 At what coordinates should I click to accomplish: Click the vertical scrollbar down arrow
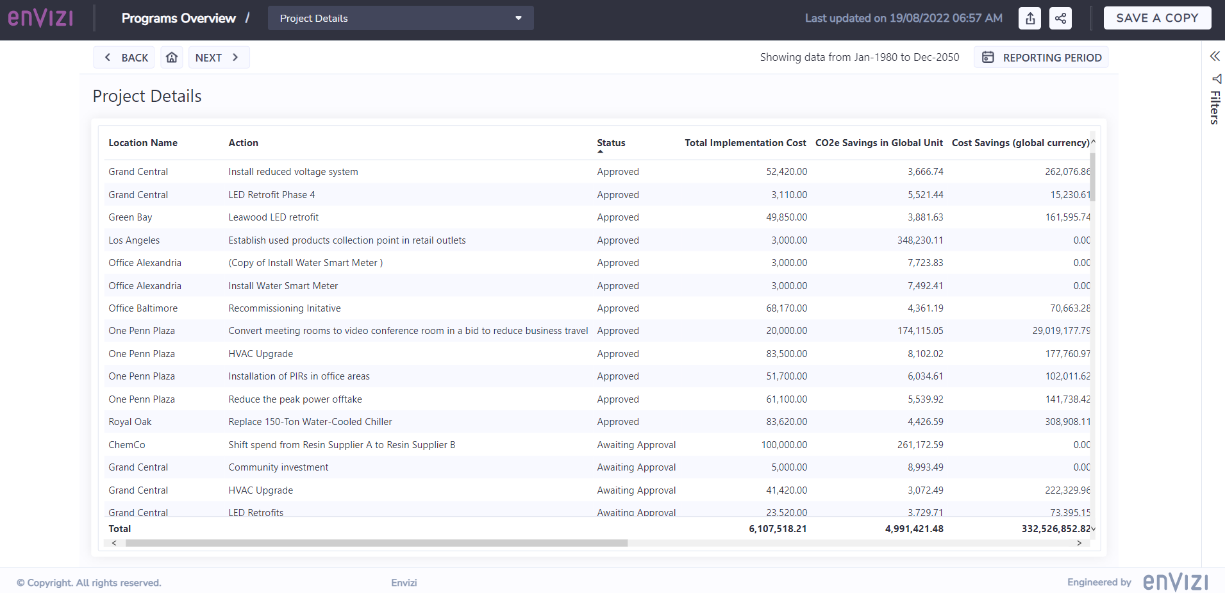click(x=1093, y=529)
